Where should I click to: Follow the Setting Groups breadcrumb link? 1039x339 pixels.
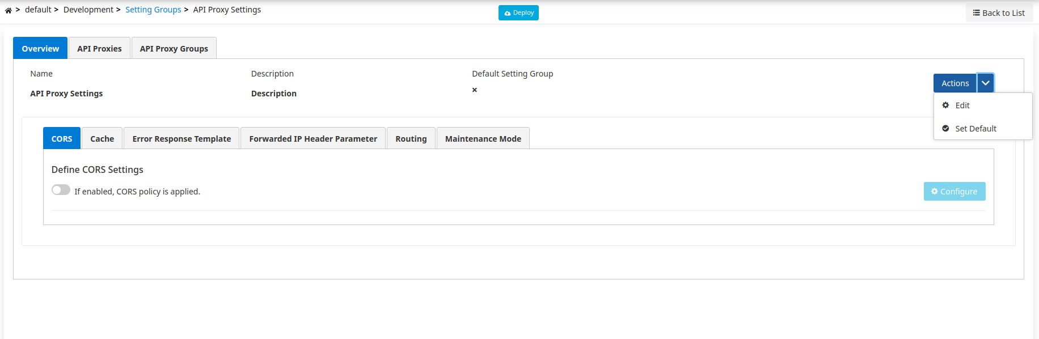click(x=153, y=10)
